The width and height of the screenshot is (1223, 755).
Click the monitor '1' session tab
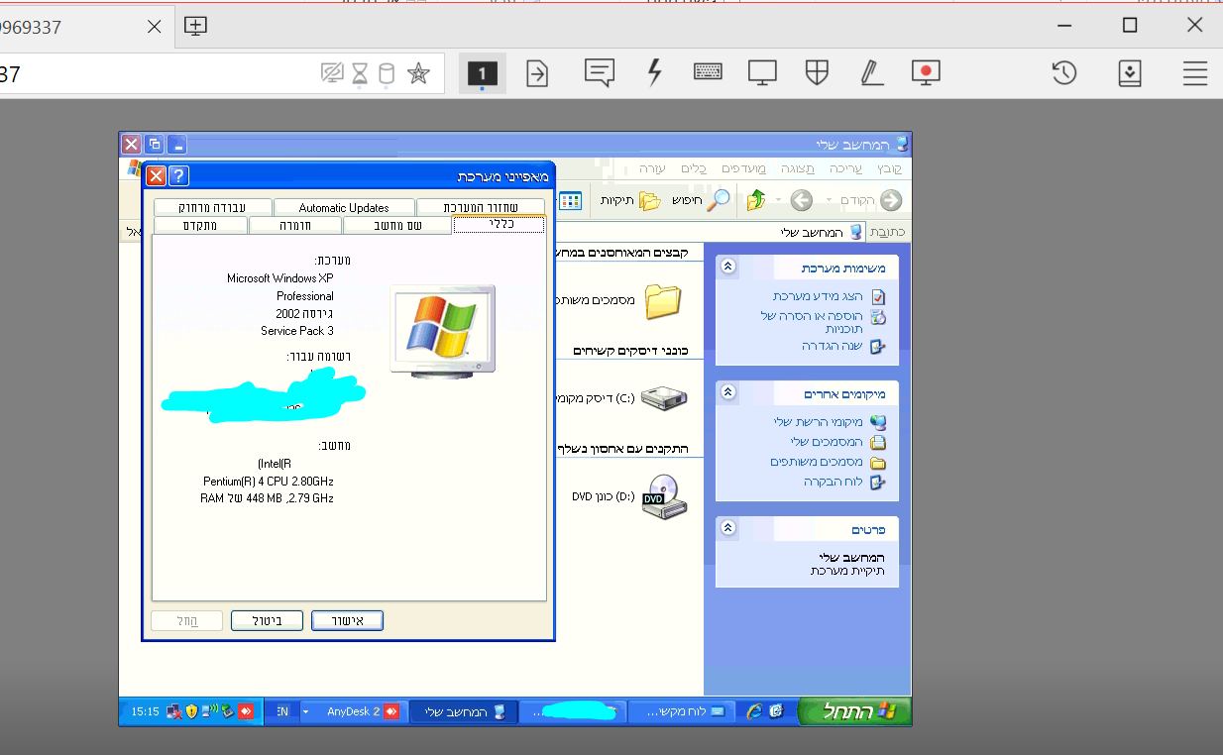(x=482, y=72)
